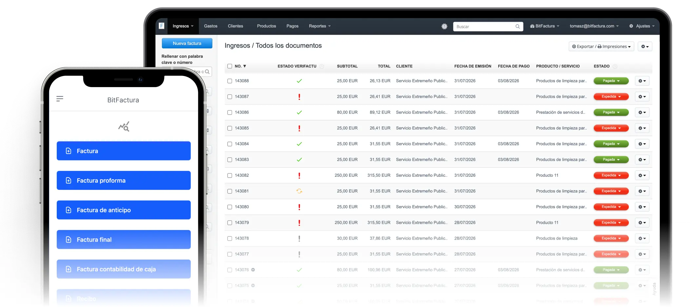Click document icon on Factura final button
The height and width of the screenshot is (307, 690).
pos(69,240)
